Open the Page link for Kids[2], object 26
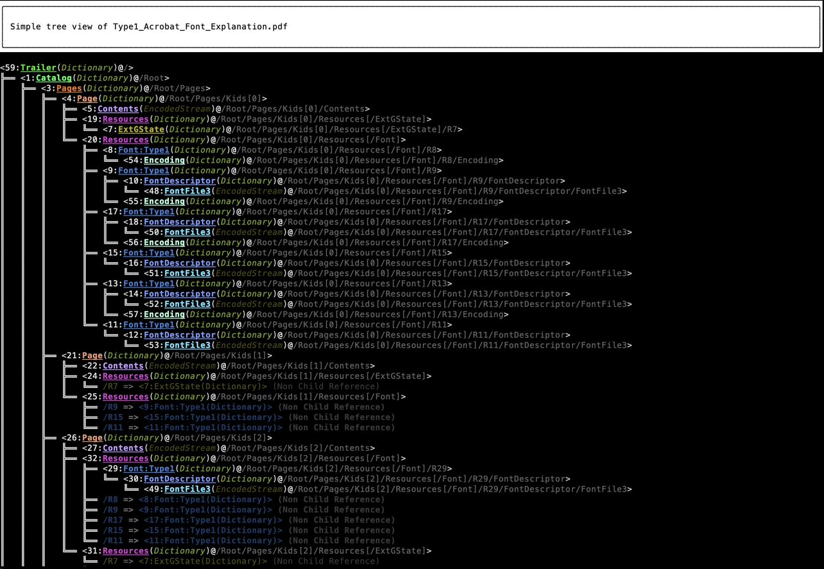 [x=92, y=439]
